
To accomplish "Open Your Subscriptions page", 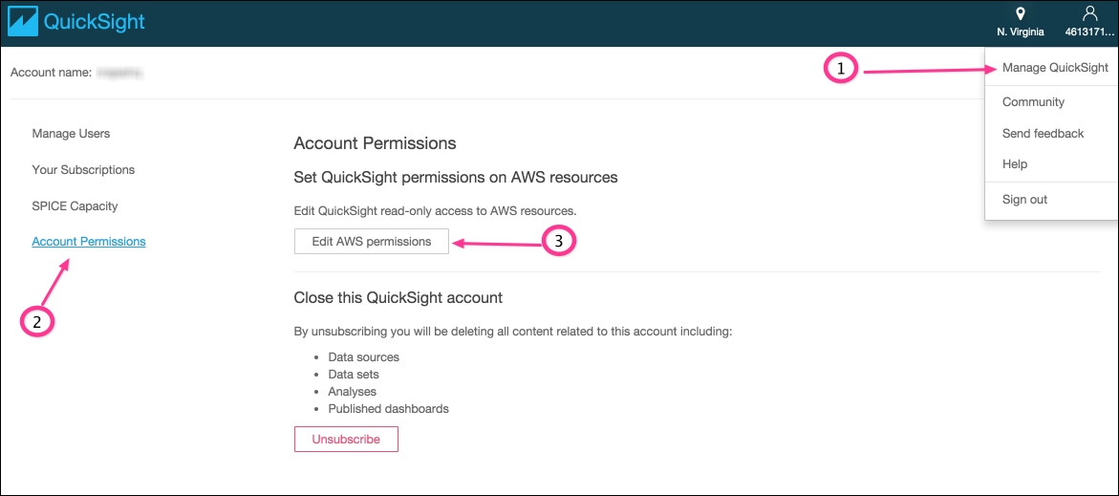I will coord(83,170).
